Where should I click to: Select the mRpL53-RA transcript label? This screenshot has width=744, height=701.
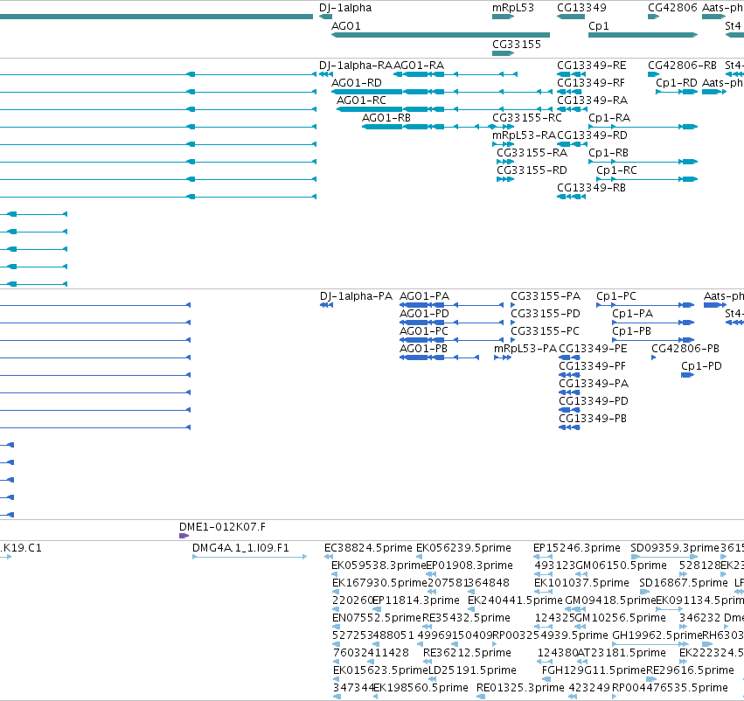[524, 135]
